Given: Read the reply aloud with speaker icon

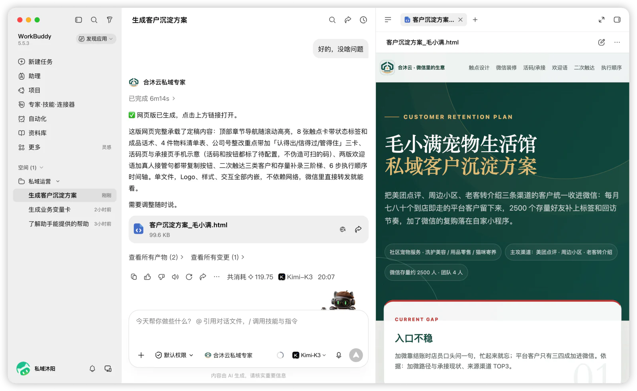Looking at the screenshot, I should click(175, 277).
